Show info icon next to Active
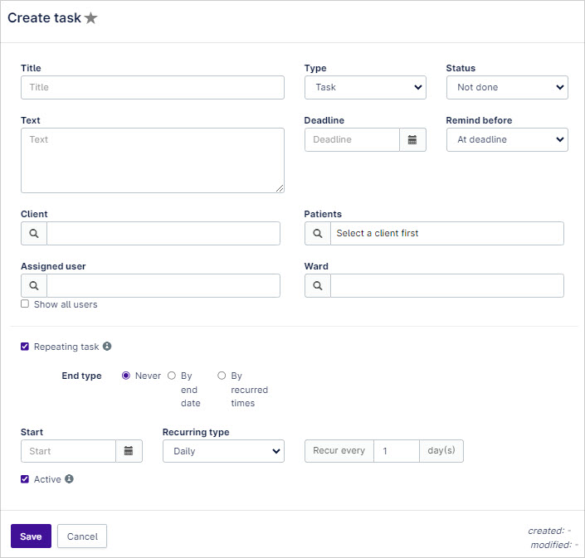 click(69, 478)
